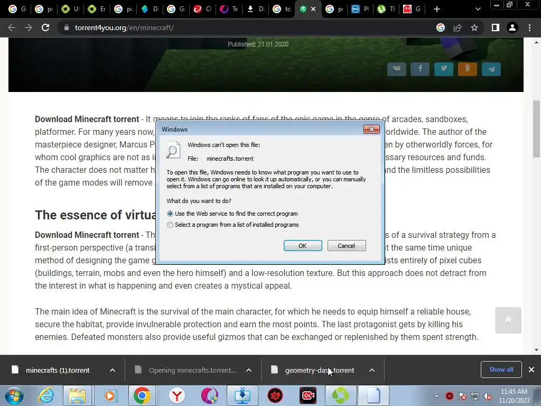Open the network tray icon
541x406 pixels.
(475, 396)
